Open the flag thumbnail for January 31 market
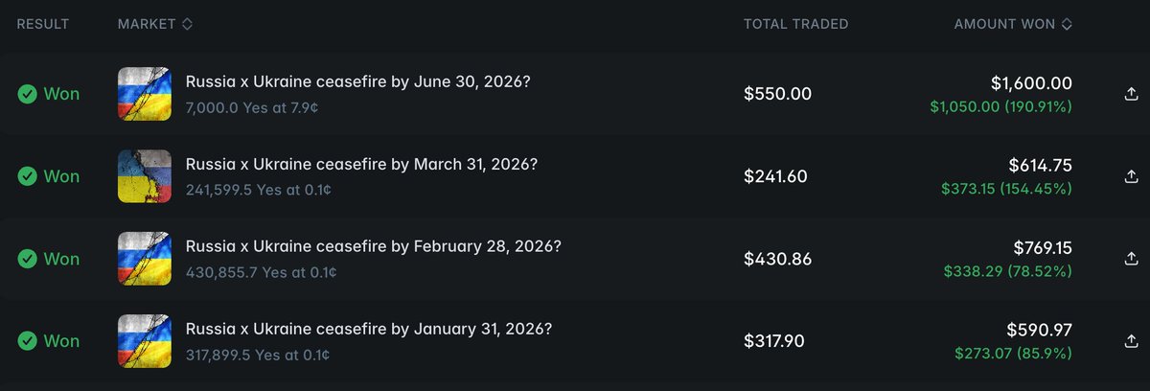This screenshot has height=391, width=1150. click(x=144, y=341)
